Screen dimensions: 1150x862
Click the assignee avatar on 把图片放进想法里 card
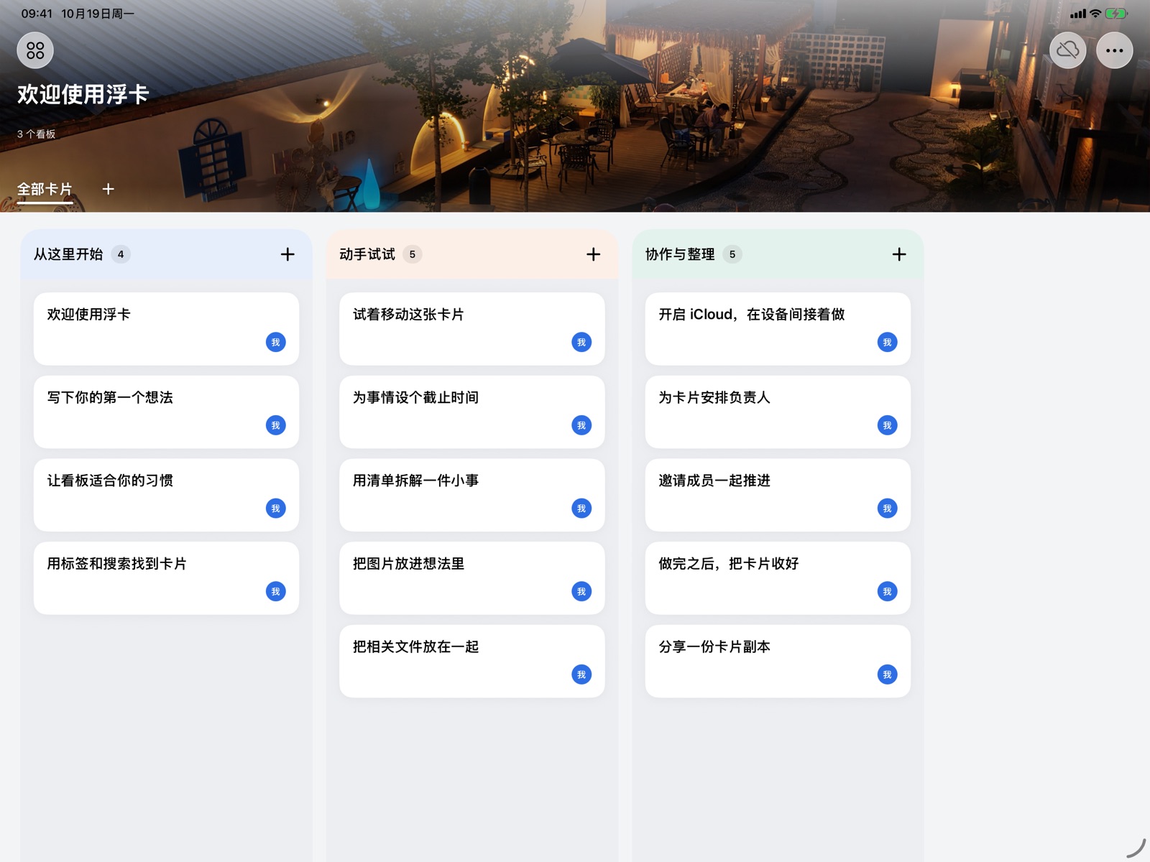tap(581, 591)
